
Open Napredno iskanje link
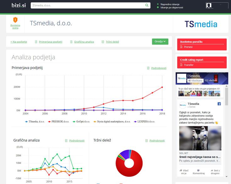[x=170, y=4]
